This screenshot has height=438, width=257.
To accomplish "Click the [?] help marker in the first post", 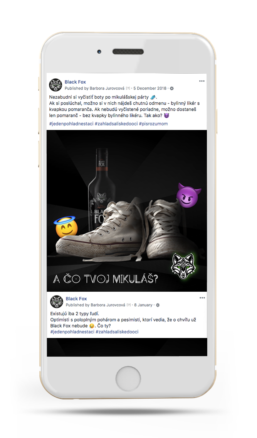I will point(128,89).
